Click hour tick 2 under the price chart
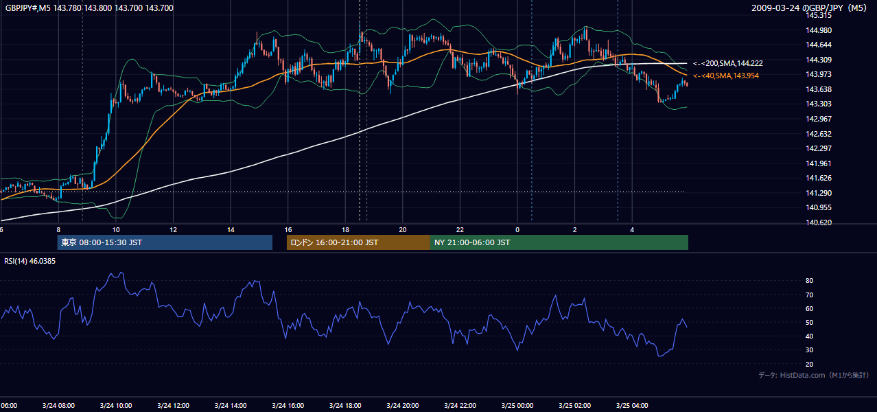This screenshot has width=877, height=412. pos(574,229)
